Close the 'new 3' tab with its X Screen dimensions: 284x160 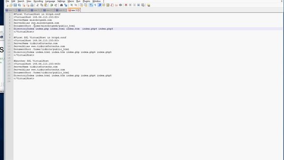point(79,10)
